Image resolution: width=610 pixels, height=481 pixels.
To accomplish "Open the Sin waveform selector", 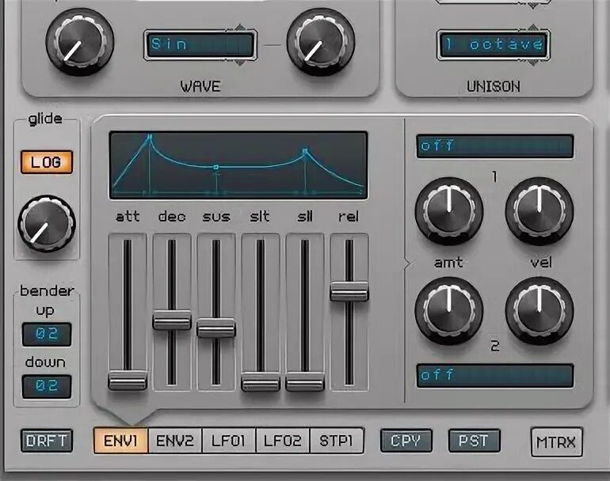I will pos(200,44).
